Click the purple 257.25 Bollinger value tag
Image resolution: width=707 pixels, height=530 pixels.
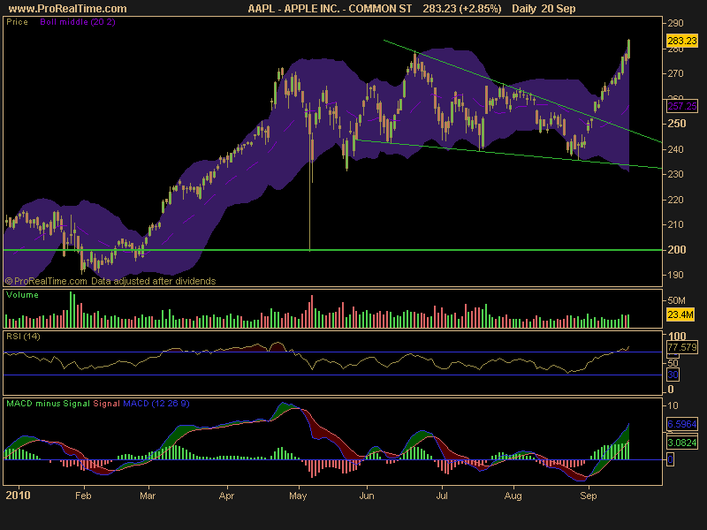(x=681, y=106)
